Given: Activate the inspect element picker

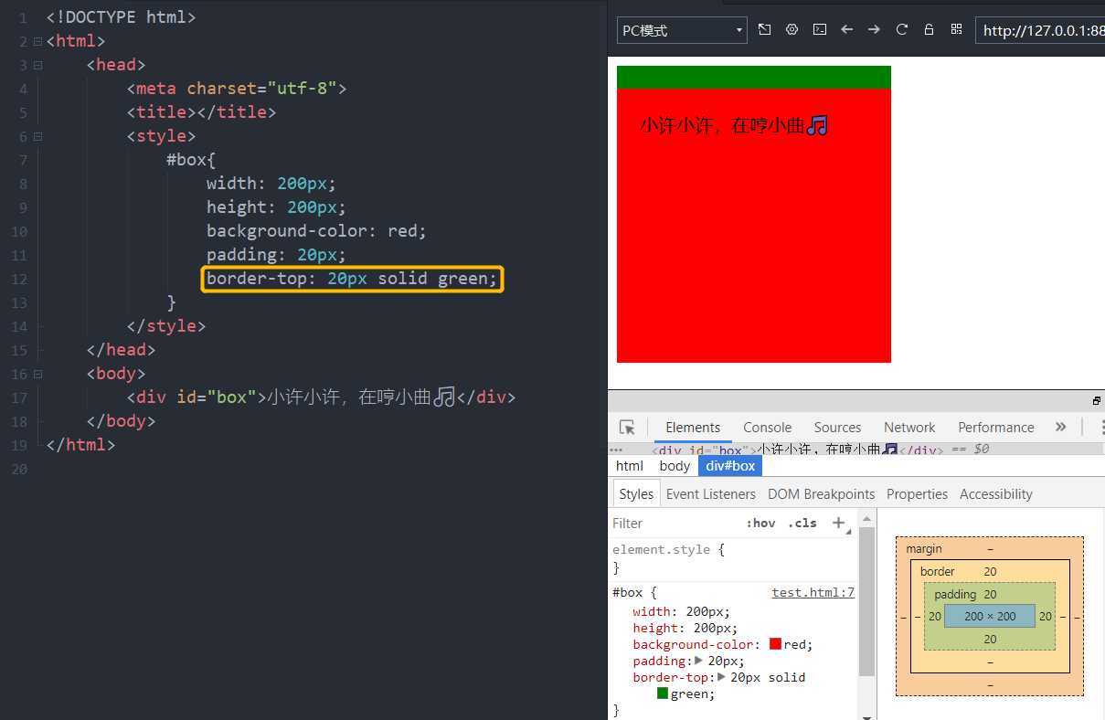Looking at the screenshot, I should (627, 427).
